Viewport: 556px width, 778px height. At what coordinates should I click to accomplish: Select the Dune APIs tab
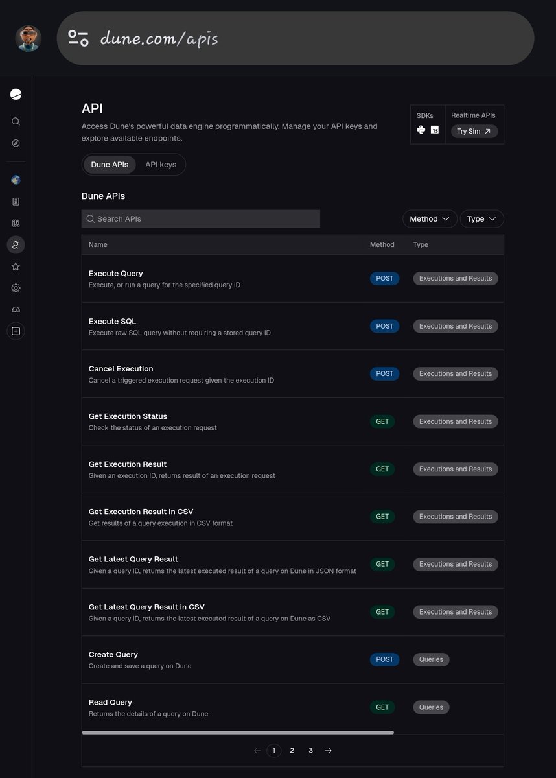pos(110,164)
